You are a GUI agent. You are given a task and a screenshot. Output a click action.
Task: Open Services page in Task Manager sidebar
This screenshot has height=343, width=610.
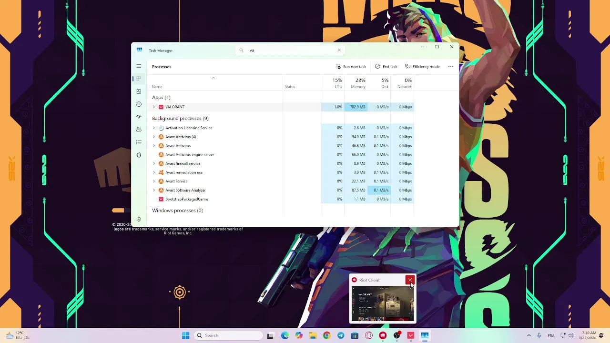tap(139, 155)
